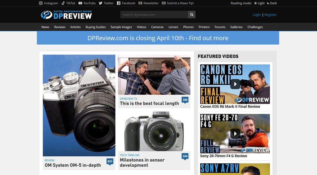Screen dimensions: 317x175
Task: Open the Videos menu
Action: (141, 27)
